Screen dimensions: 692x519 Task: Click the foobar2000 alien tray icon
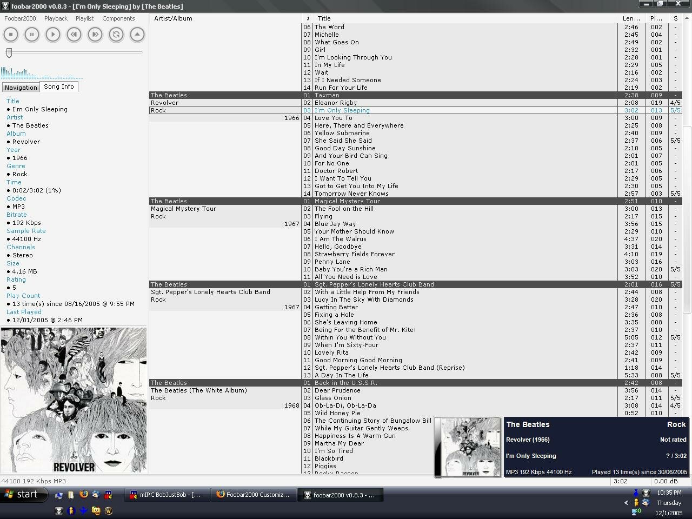tap(646, 493)
